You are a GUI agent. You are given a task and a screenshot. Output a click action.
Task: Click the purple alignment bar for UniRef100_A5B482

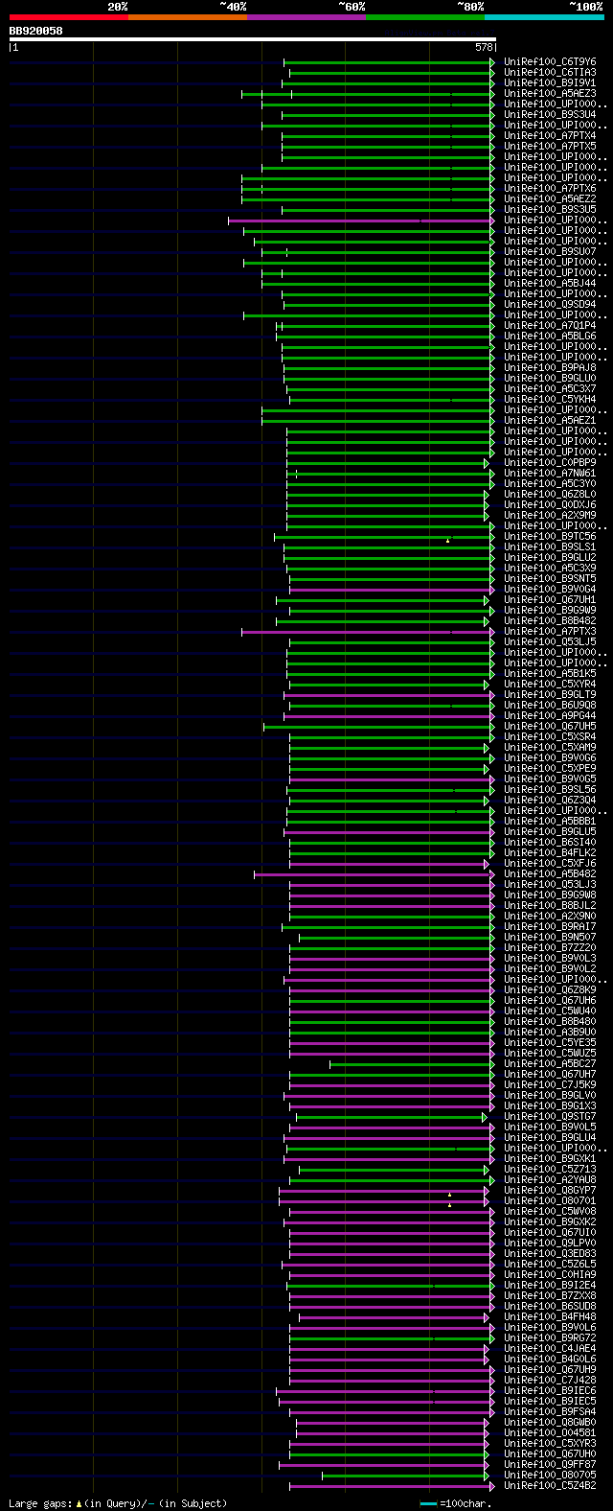[x=374, y=874]
